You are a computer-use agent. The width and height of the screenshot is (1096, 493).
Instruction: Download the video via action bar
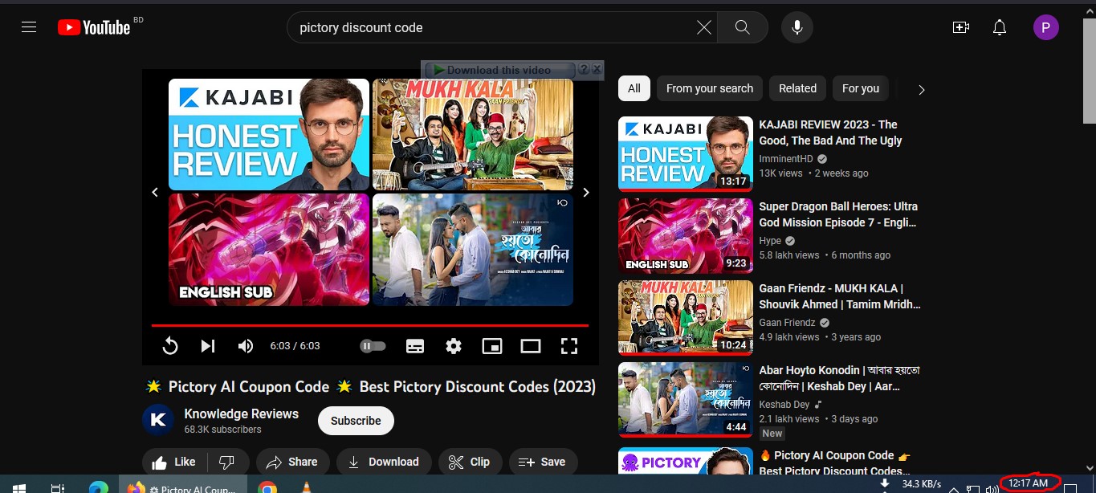pyautogui.click(x=384, y=462)
